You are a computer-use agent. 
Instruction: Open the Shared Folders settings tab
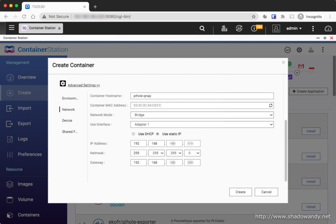tap(70, 132)
